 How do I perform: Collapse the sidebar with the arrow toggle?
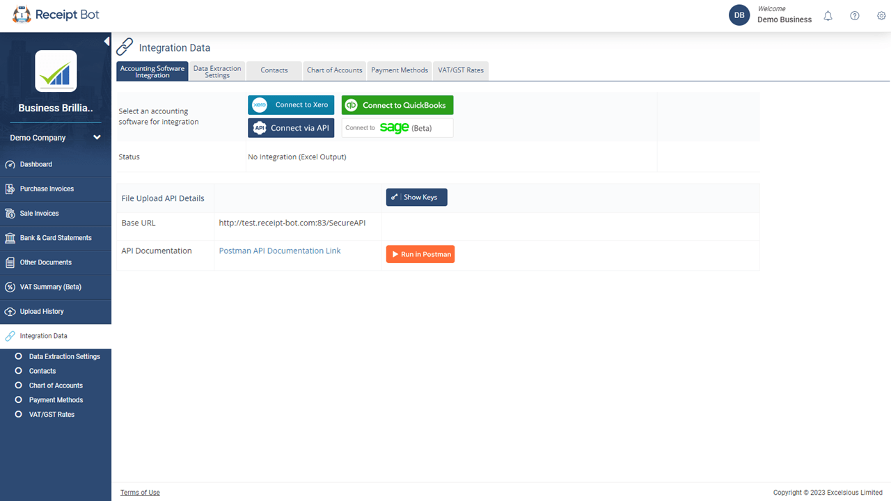[107, 41]
